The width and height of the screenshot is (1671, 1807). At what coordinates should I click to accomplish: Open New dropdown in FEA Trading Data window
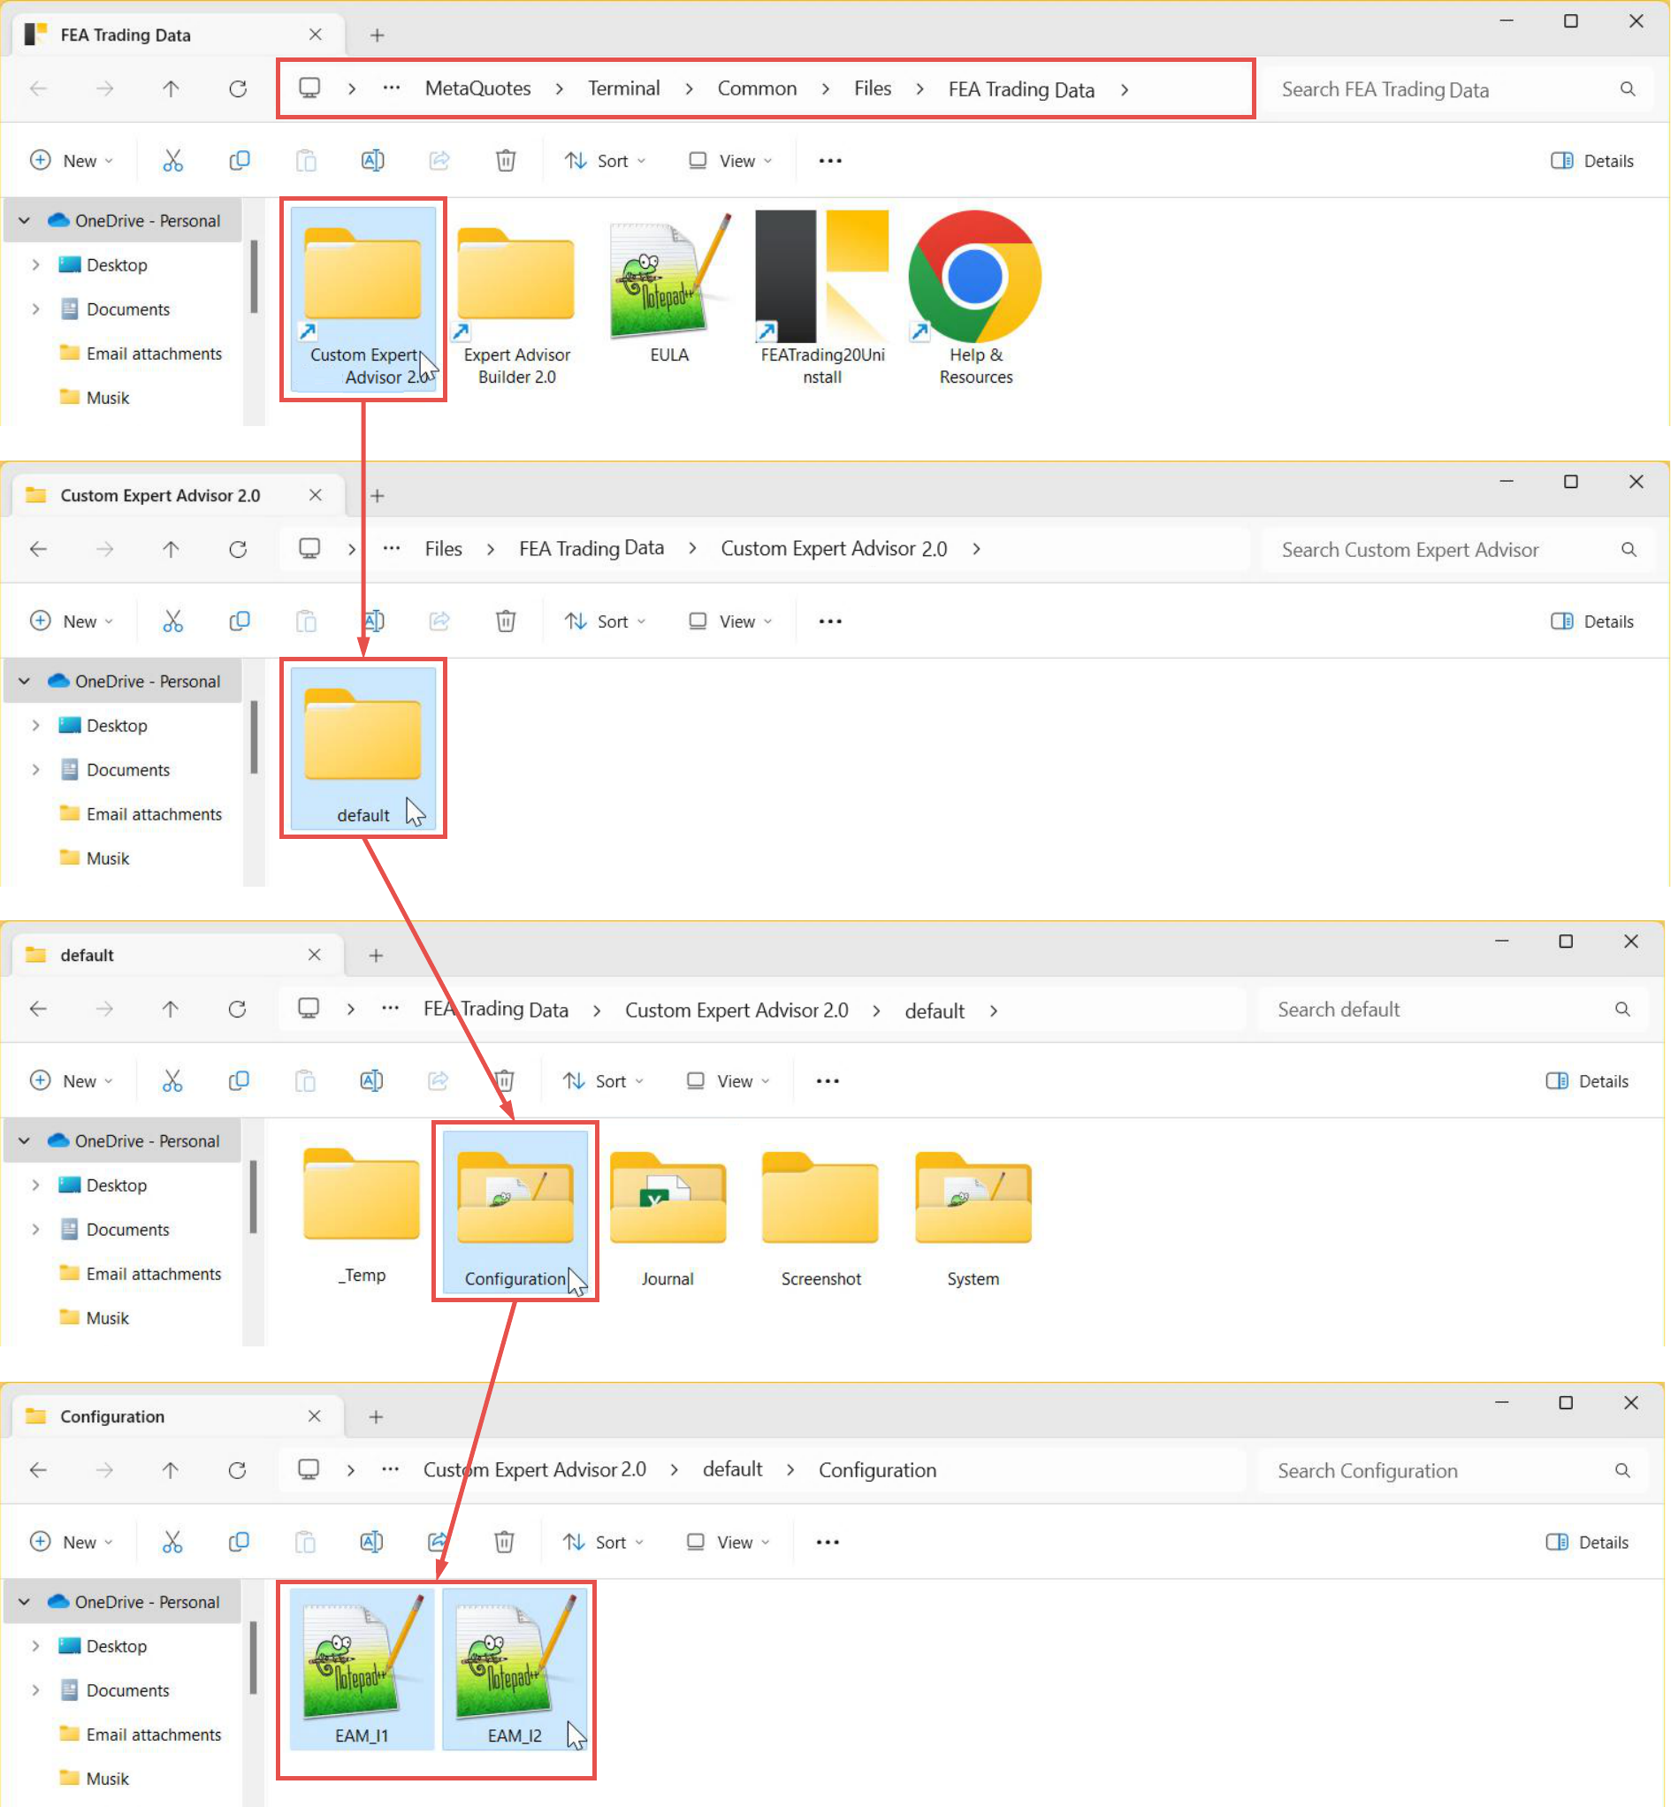pos(72,161)
